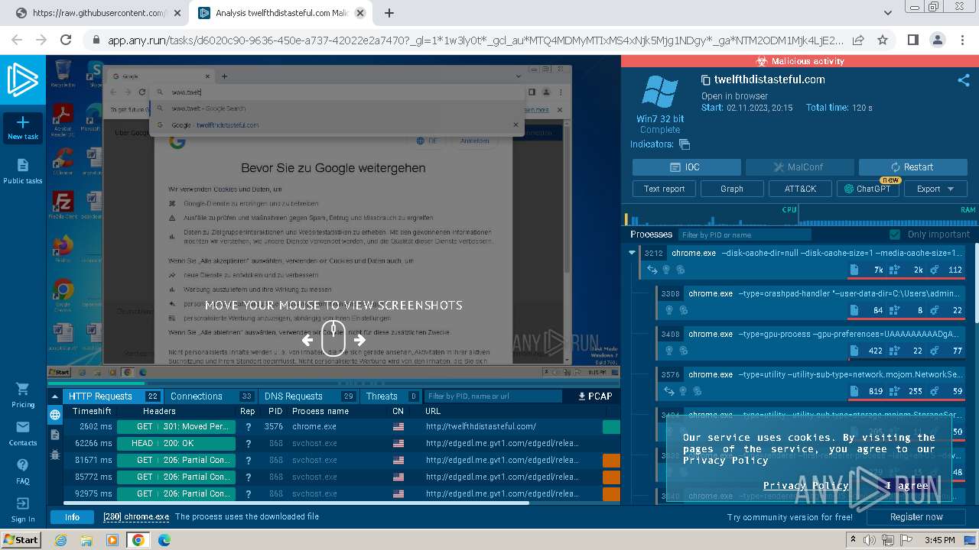Show debug view bug icon
Screen dimensions: 979x550
(55, 454)
